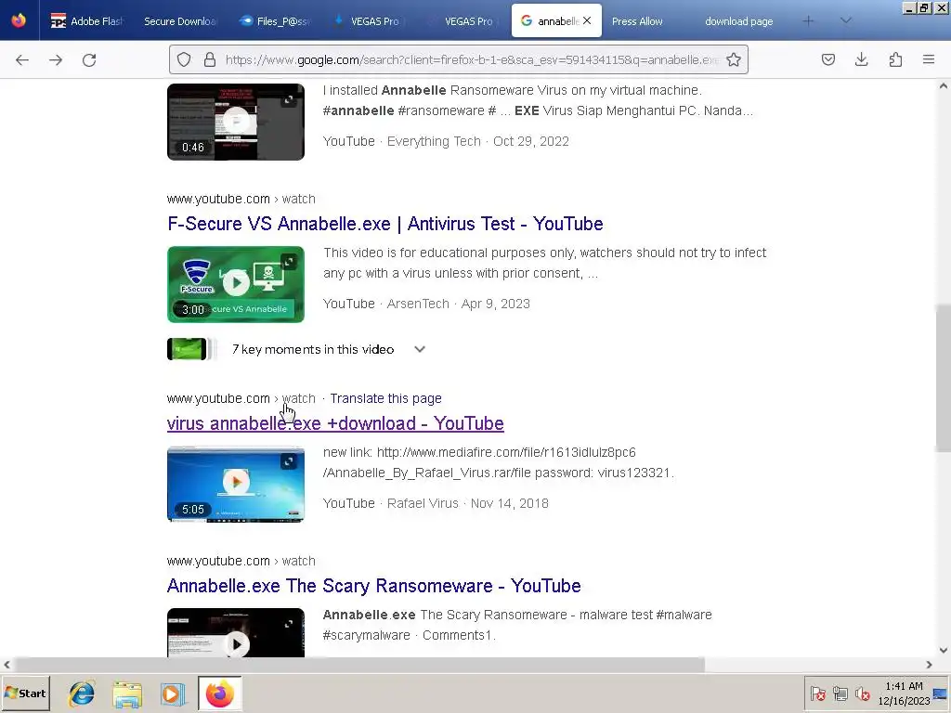951x713 pixels.
Task: Switch to first VEGAS Pro tab
Action: (368, 21)
